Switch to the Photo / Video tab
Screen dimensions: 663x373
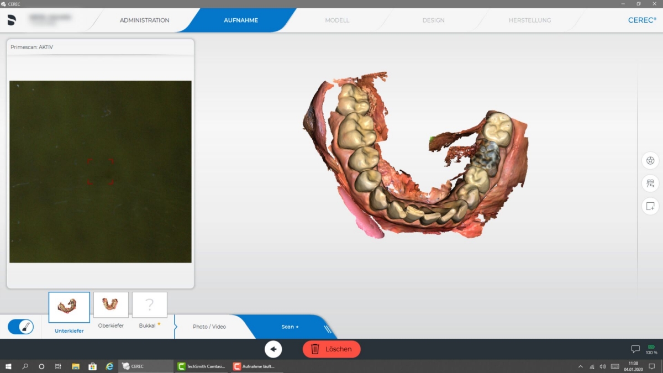(x=209, y=327)
